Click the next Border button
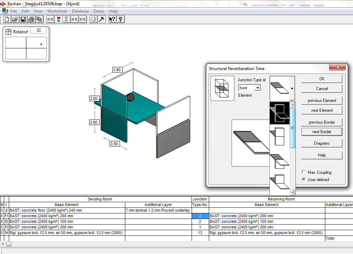Viewport: 353px width, 254px height. (322, 132)
